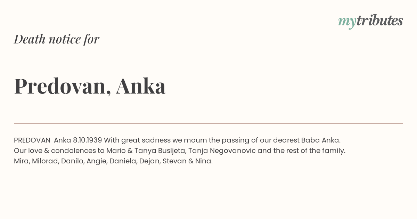417x219 pixels.
Task: Click "Anka" in the large heading
Action: [141, 85]
